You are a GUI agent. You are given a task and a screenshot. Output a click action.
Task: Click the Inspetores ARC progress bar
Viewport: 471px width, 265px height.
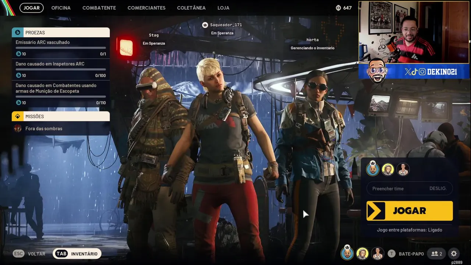click(61, 69)
